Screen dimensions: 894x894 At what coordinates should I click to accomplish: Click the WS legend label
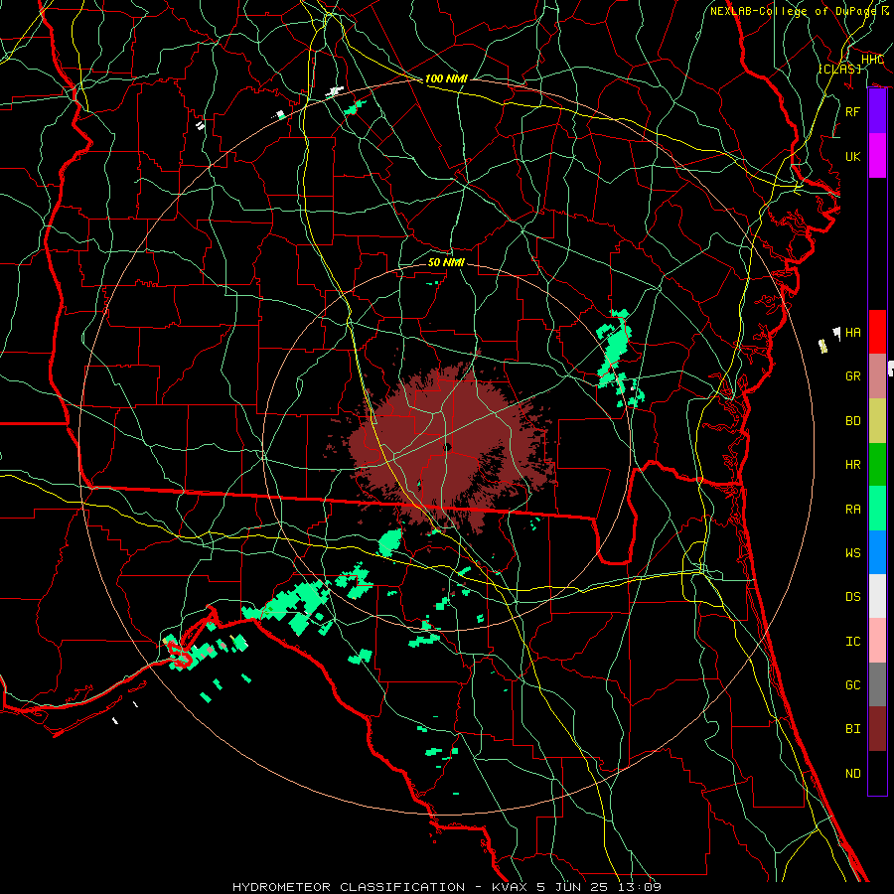pos(853,553)
